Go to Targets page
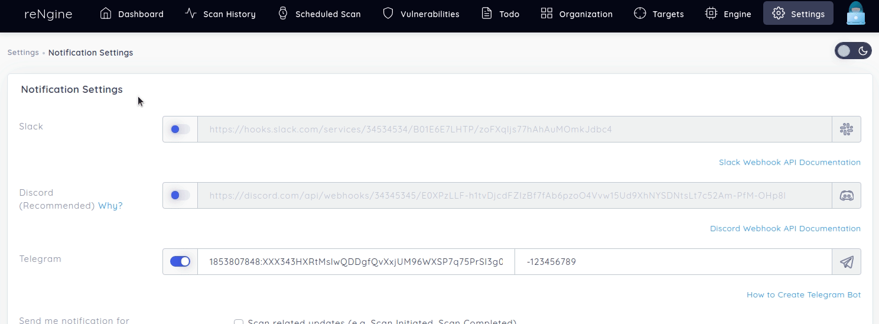879x324 pixels. (x=659, y=14)
